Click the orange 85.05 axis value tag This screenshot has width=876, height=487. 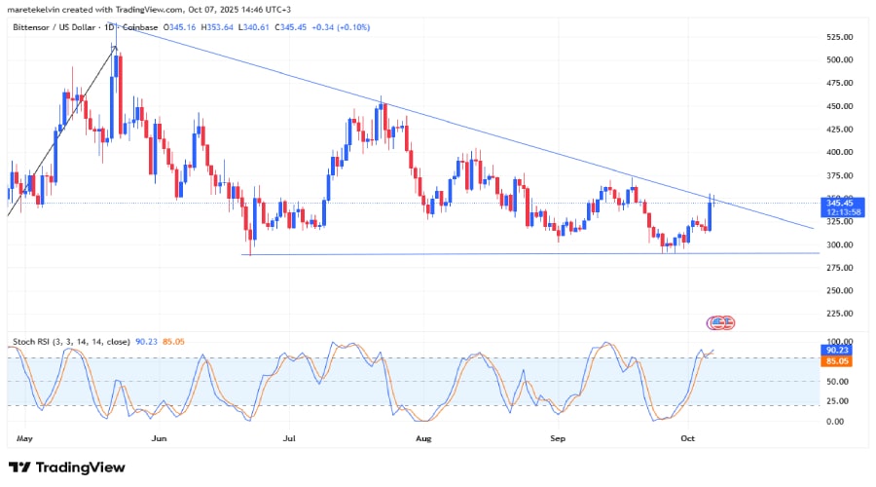coord(836,361)
